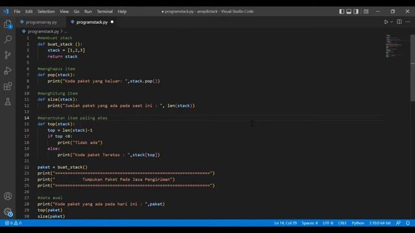The height and width of the screenshot is (233, 415).
Task: Run the Python file with play button
Action: [386, 22]
